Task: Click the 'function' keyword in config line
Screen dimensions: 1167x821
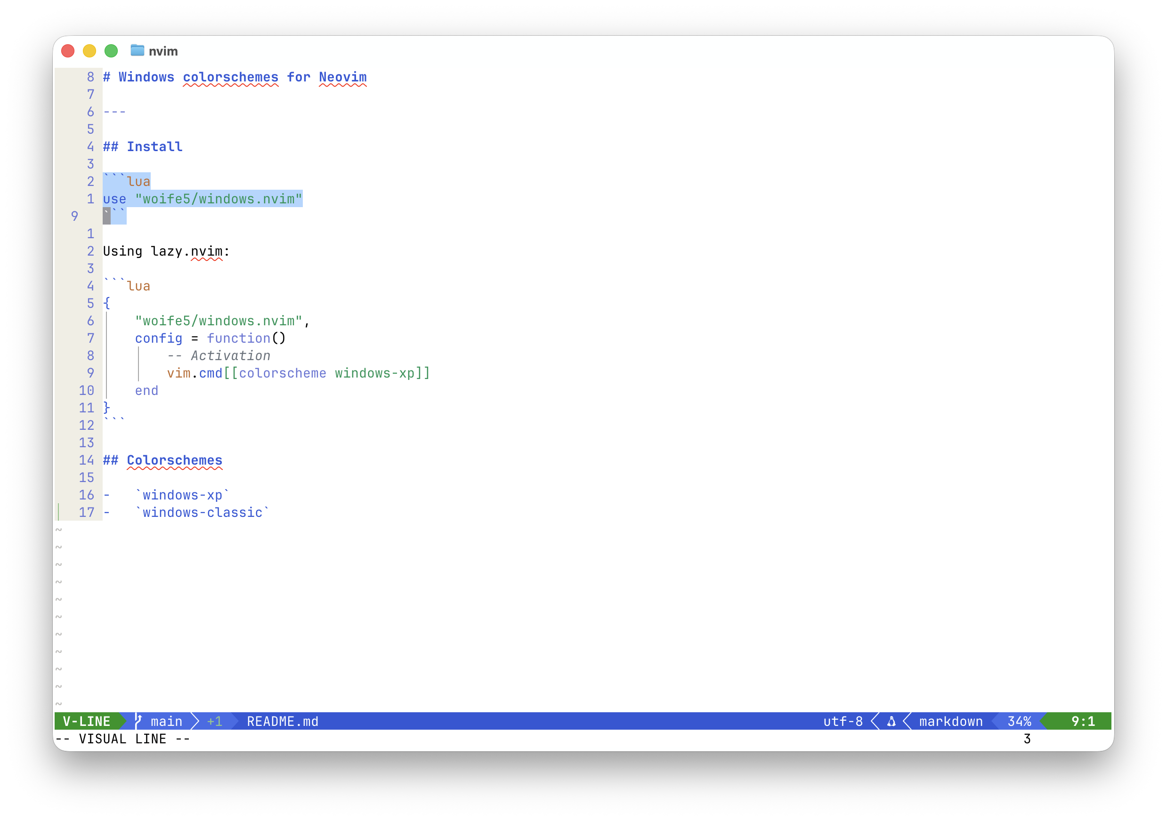Action: pyautogui.click(x=238, y=338)
